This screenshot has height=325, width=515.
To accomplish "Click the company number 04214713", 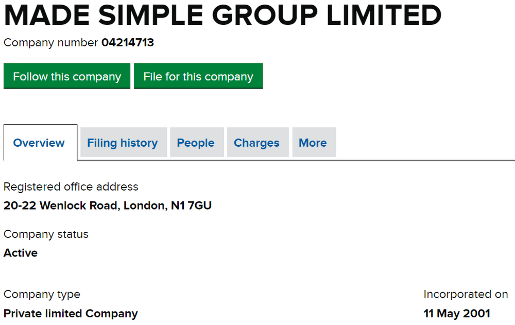I will coord(128,43).
